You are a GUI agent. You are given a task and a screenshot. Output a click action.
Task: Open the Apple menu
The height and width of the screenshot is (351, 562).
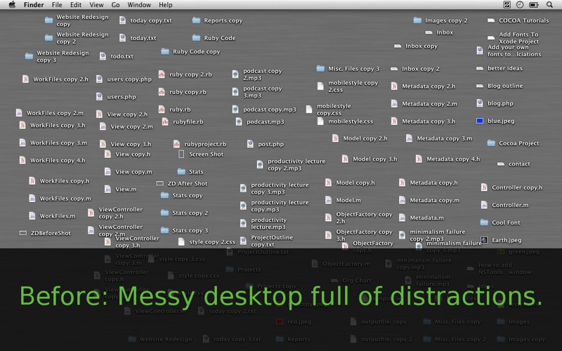click(x=10, y=5)
